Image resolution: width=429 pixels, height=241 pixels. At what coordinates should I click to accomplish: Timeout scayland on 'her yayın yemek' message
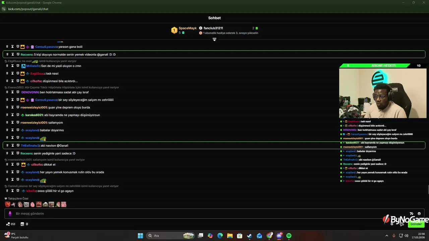tap(12, 172)
